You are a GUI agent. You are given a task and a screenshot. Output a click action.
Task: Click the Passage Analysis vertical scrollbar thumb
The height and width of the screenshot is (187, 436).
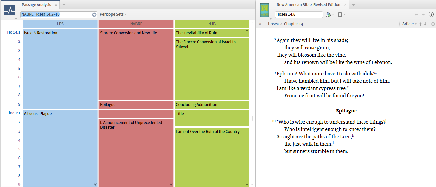tap(252, 118)
